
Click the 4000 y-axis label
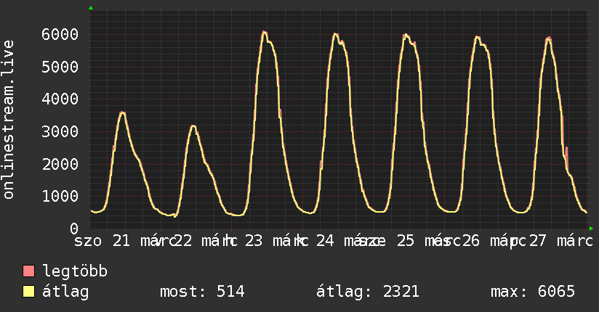pyautogui.click(x=60, y=99)
